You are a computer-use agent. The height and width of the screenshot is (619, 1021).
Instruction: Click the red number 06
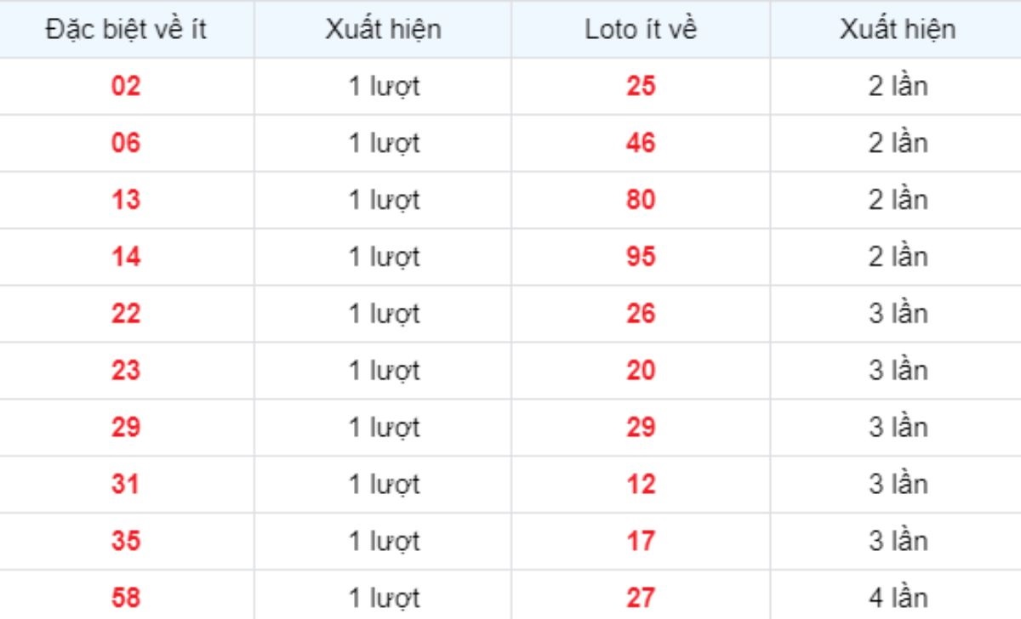click(x=126, y=144)
